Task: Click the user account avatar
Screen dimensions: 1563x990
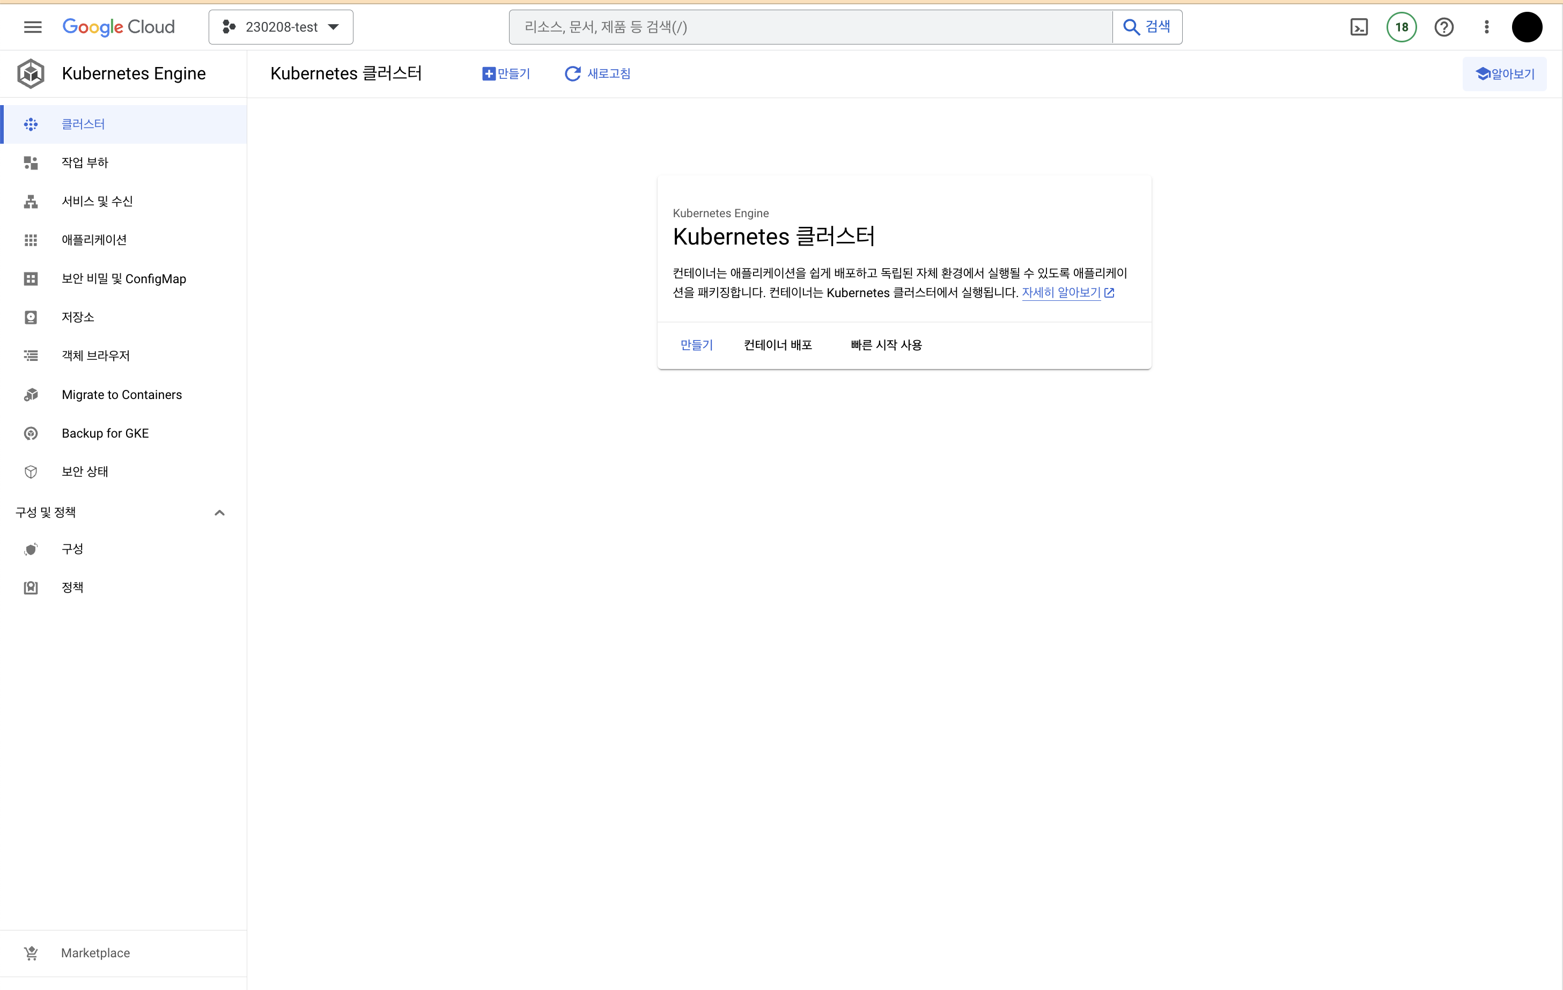Action: click(1527, 27)
